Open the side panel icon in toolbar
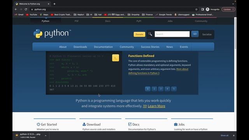This screenshot has height=140, width=249. point(202,9)
